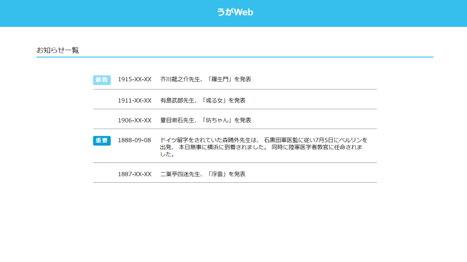Click the text ドイツ留学 in the important notice

[x=175, y=140]
